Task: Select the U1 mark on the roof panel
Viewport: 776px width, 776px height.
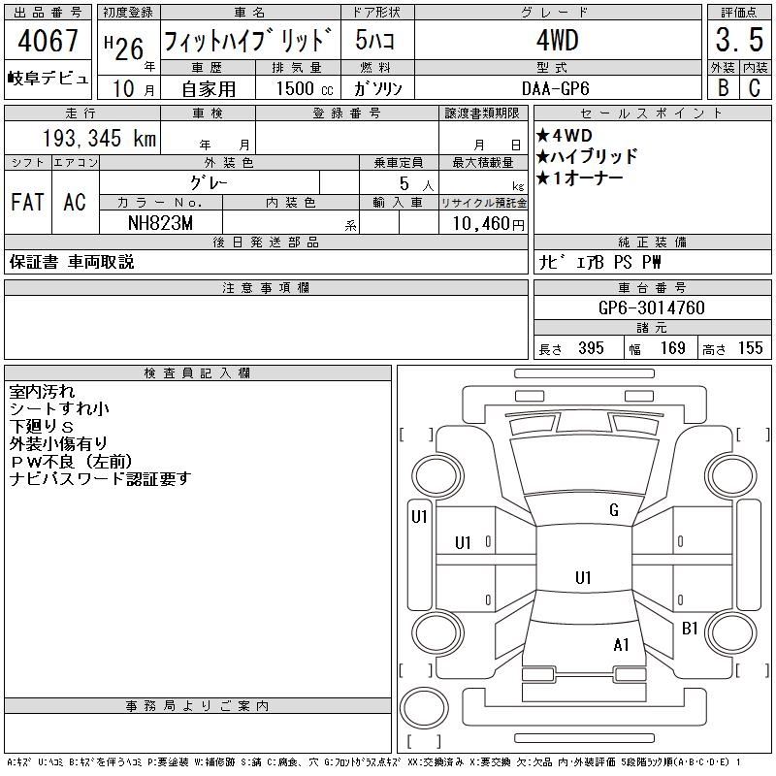Action: click(583, 578)
